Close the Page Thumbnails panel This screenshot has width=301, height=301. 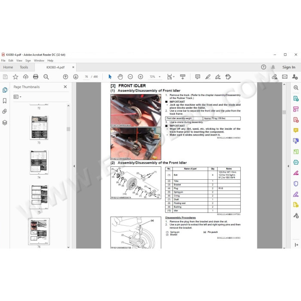[65, 87]
